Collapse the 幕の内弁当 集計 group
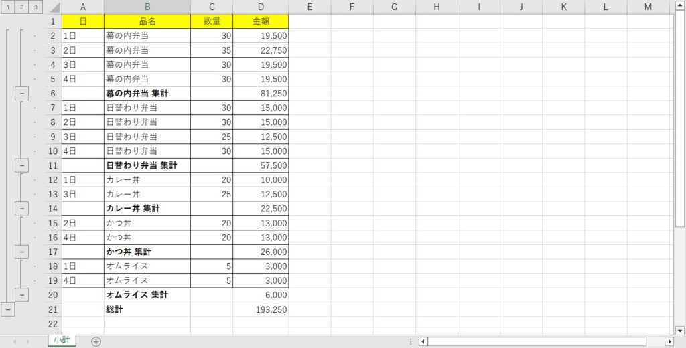This screenshot has height=348, width=686. pyautogui.click(x=21, y=94)
